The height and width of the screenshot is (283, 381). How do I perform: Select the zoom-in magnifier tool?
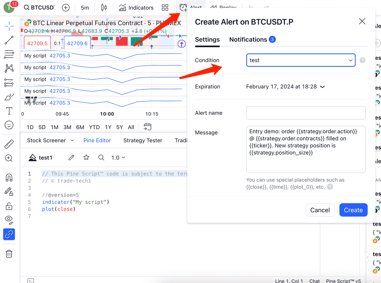tap(9, 158)
